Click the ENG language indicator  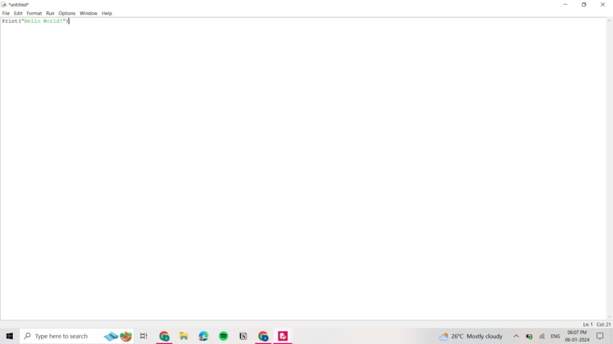click(555, 336)
